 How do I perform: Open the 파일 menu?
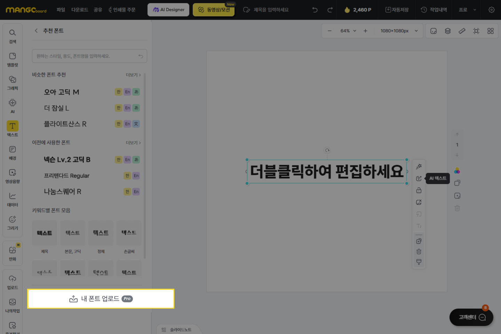point(61,10)
